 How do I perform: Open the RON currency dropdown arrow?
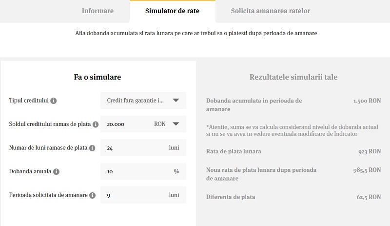tap(176, 124)
